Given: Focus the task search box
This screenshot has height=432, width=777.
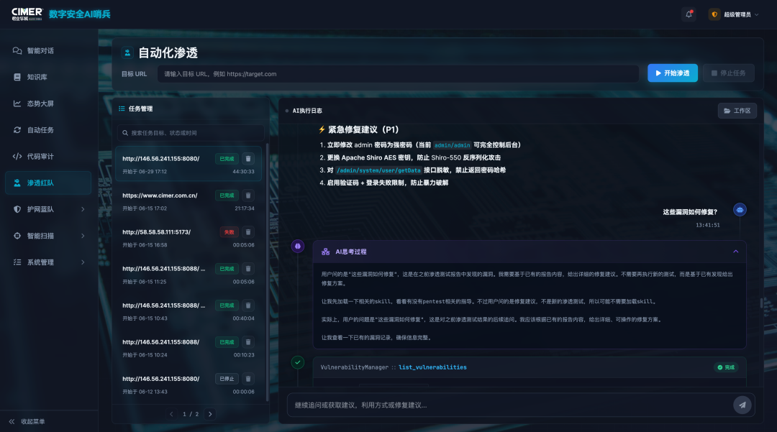Looking at the screenshot, I should pyautogui.click(x=190, y=132).
